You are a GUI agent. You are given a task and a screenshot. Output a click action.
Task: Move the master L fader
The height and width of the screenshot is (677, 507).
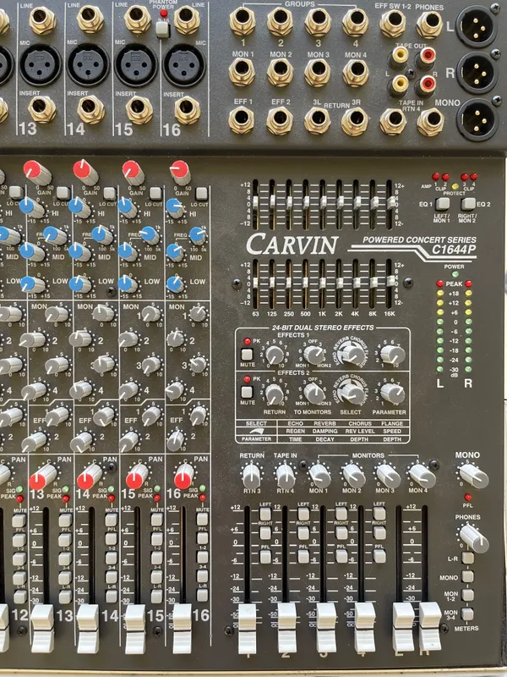tap(404, 627)
